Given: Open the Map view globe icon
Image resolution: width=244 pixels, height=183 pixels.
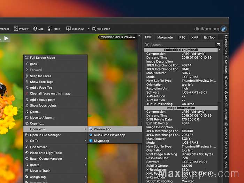Looking at the screenshot, I should 36,29.
